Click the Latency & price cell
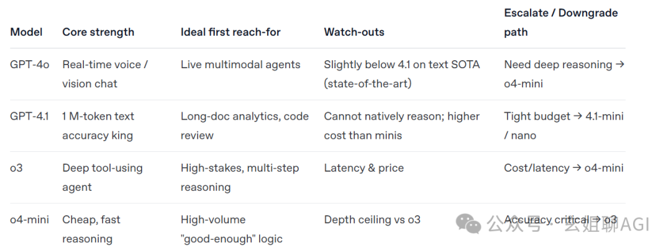This screenshot has height=251, width=671. (x=363, y=168)
